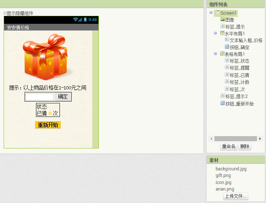Click the battery icon in phone status bar

point(85,19)
